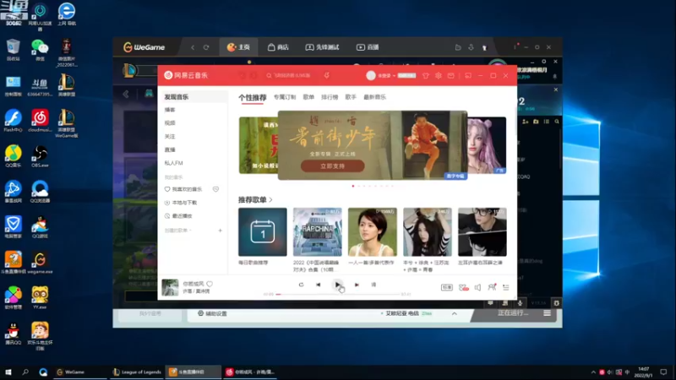
Task: Open the WeGame 先锋测试 tab
Action: click(323, 47)
